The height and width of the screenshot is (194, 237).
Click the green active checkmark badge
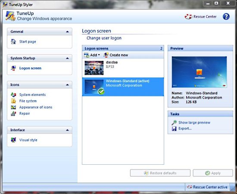101,92
